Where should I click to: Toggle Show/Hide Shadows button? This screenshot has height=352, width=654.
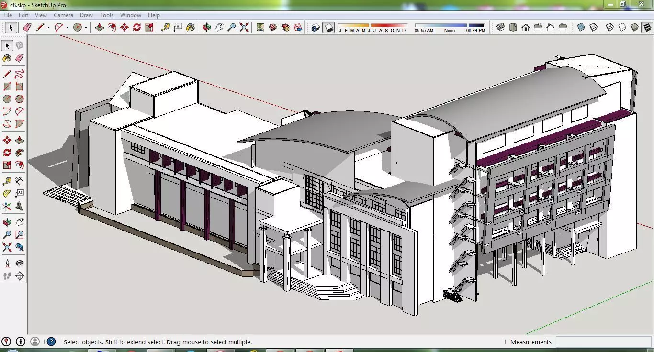328,27
